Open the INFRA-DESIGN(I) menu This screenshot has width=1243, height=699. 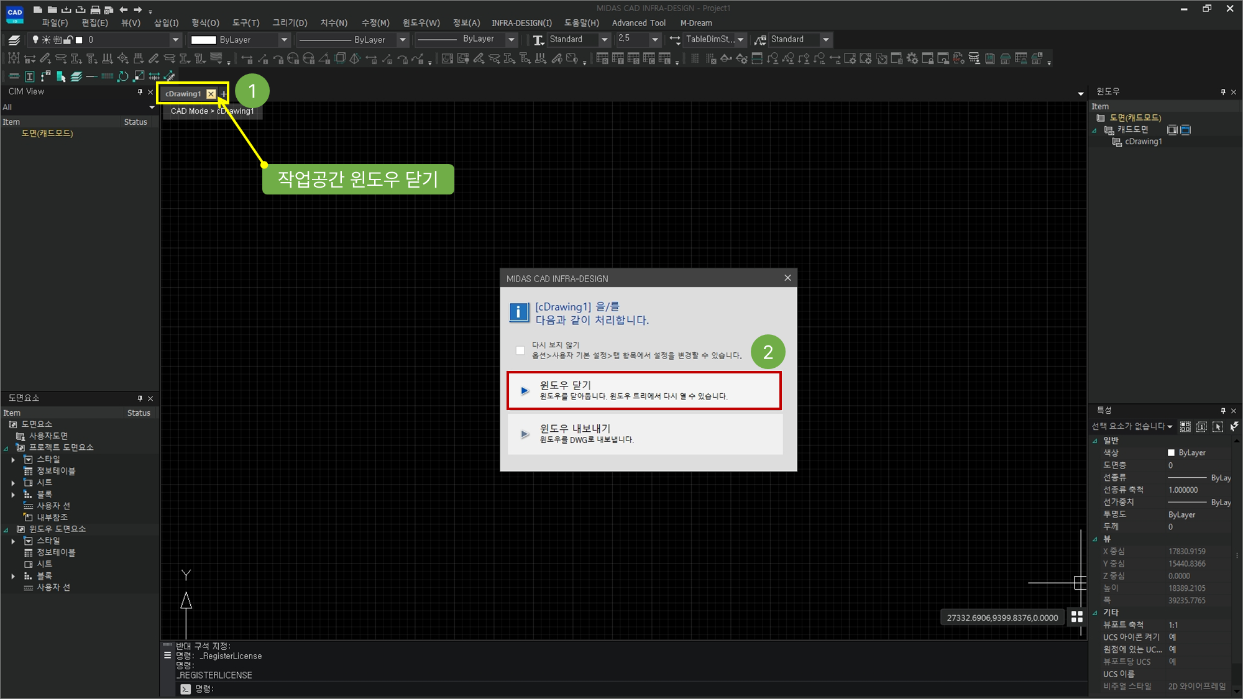[521, 23]
